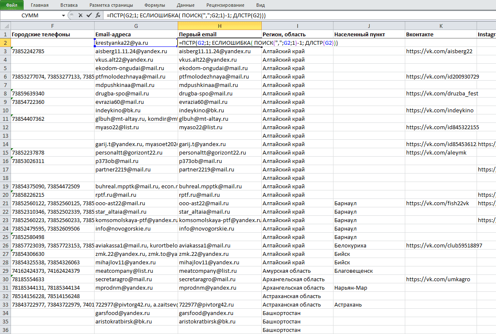496x334 pixels.
Task: Click Барнаул cell in row 21
Action: click(x=369, y=203)
